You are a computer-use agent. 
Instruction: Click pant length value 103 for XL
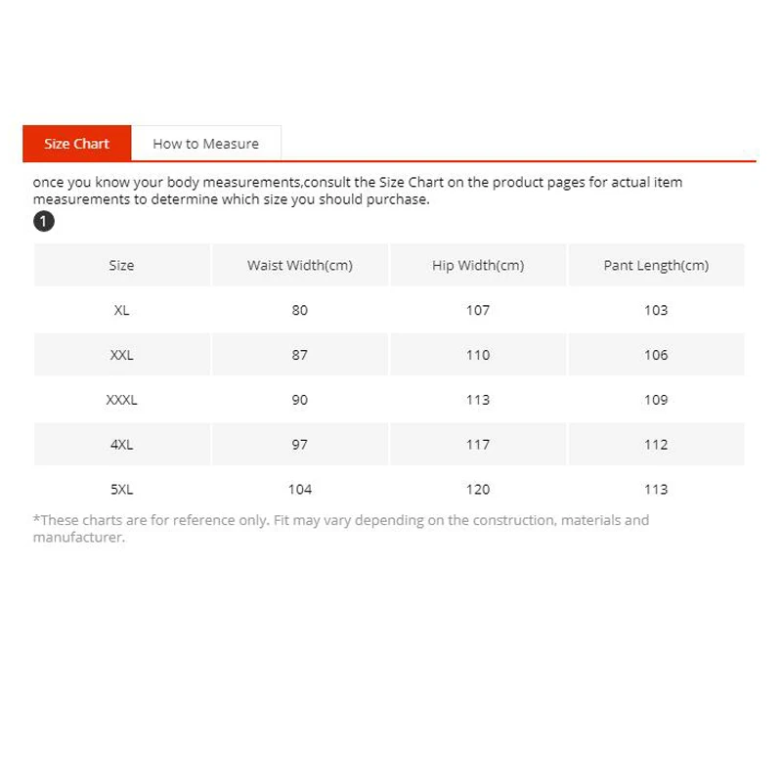pyautogui.click(x=656, y=310)
